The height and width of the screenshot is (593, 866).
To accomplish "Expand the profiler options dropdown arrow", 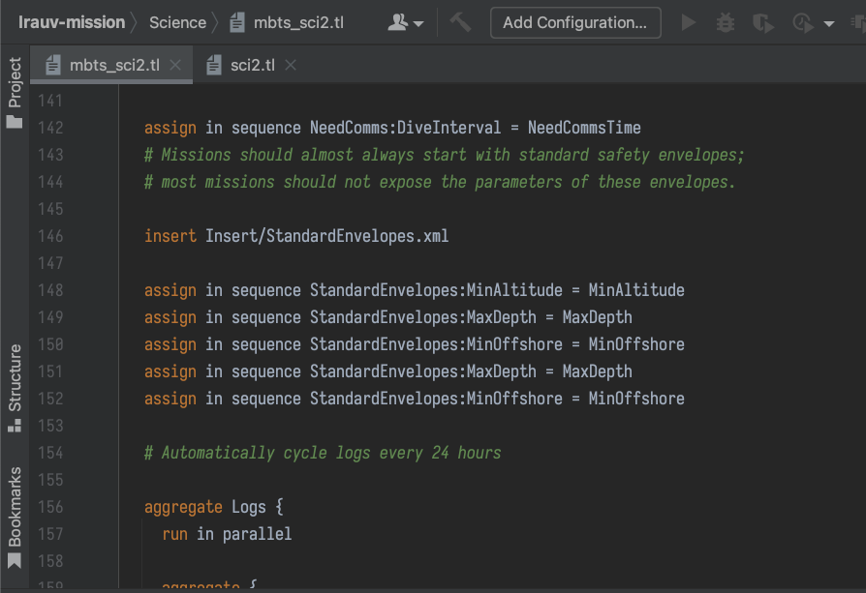I will [x=829, y=23].
